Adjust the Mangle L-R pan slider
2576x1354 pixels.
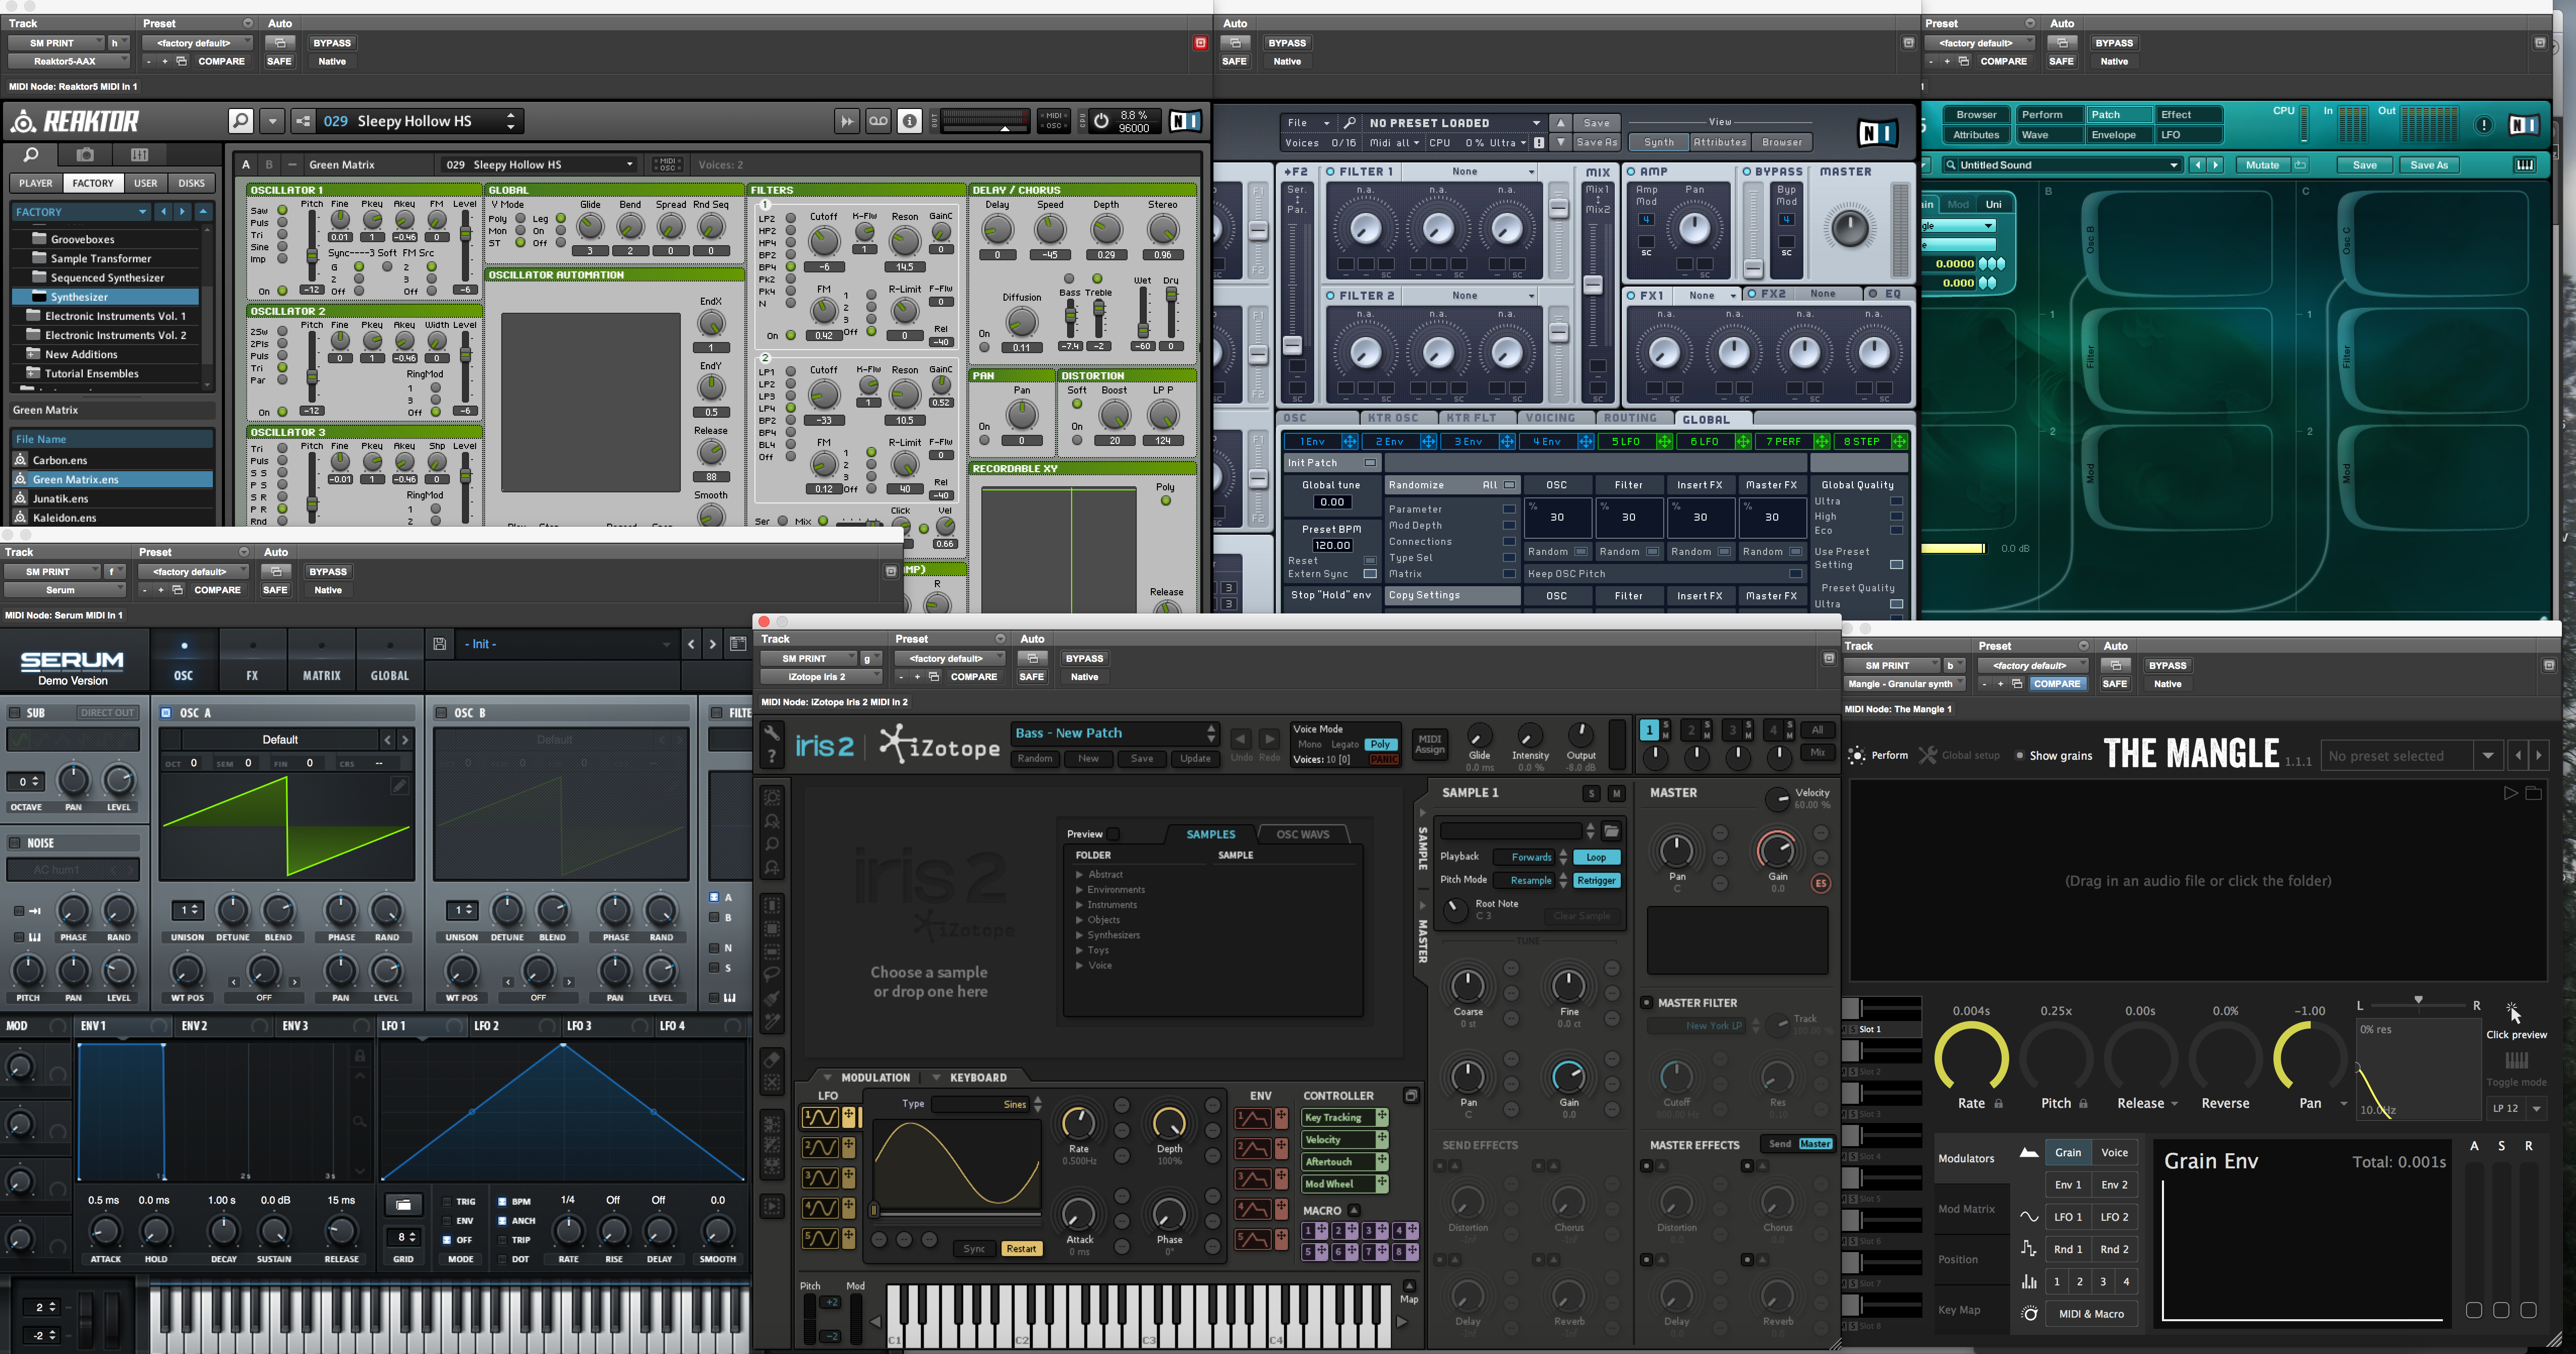point(2418,1002)
